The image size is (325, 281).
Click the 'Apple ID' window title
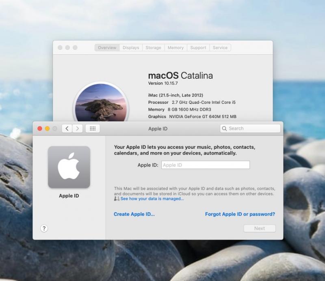(x=158, y=129)
